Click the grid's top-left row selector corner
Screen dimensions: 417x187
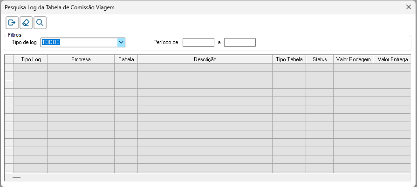coord(9,59)
